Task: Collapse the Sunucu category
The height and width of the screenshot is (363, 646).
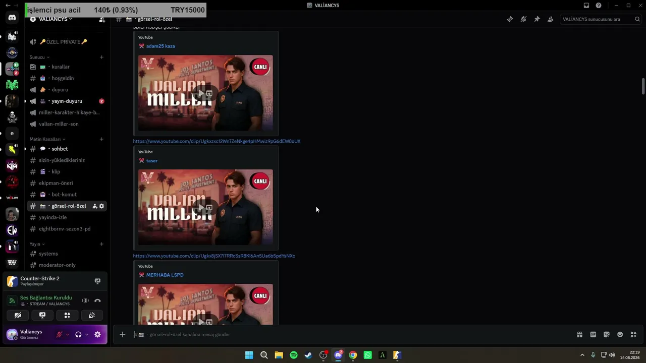Action: [39, 57]
